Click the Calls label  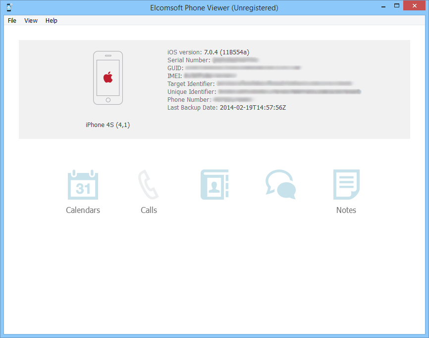coord(149,210)
